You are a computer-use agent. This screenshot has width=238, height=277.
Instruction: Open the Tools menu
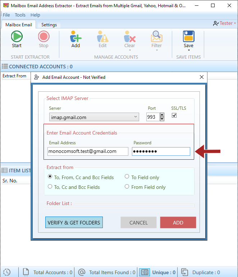coord(20,15)
